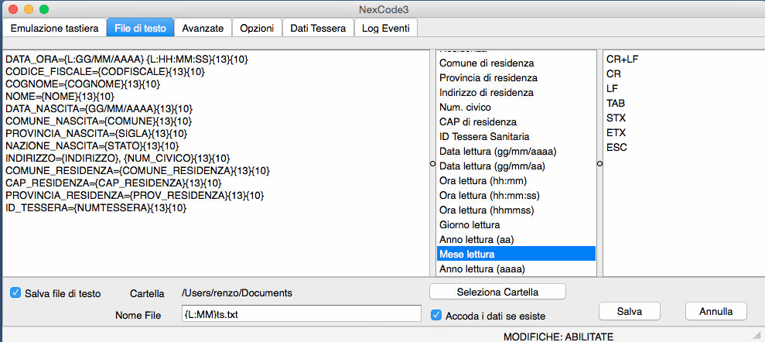Viewport: 765px width, 342px height.
Task: Select the Opzioni tab
Action: pos(256,28)
